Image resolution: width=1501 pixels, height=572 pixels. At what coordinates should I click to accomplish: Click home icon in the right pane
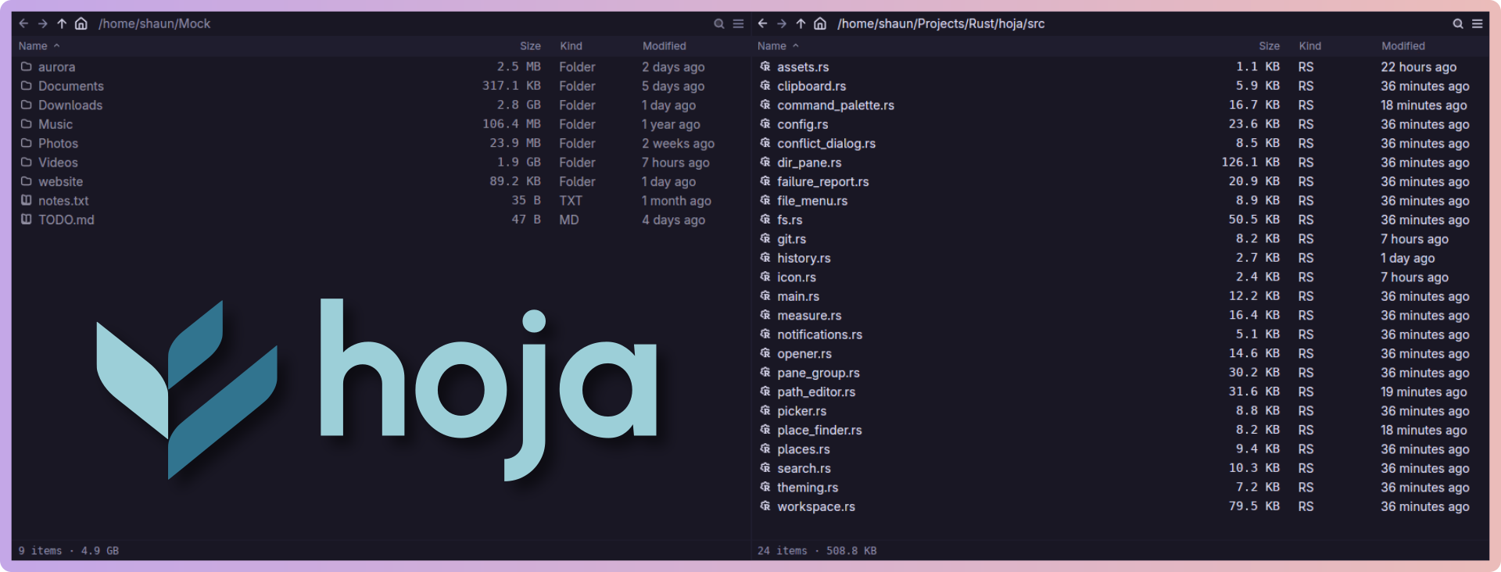(820, 23)
